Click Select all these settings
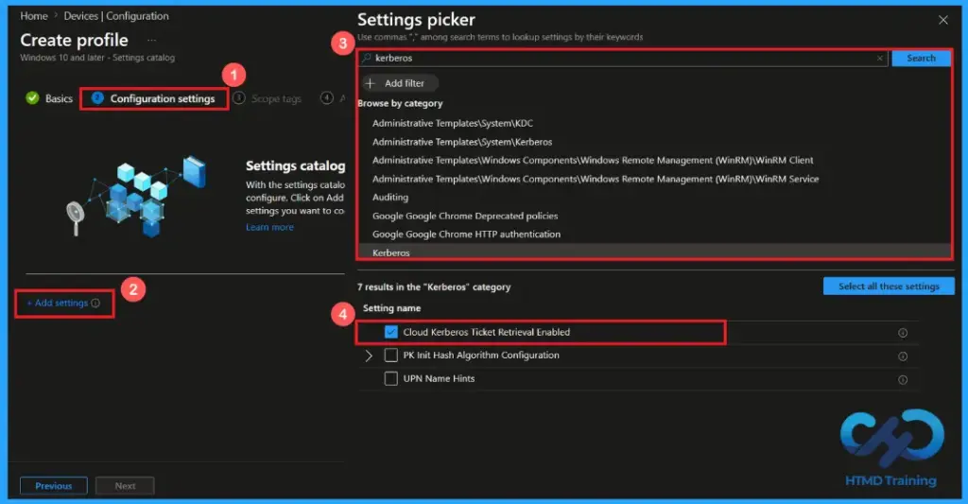 pos(889,286)
